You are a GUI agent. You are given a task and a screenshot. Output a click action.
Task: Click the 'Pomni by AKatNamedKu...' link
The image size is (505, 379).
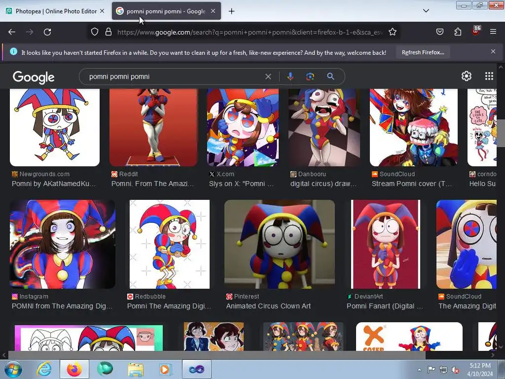pos(54,184)
